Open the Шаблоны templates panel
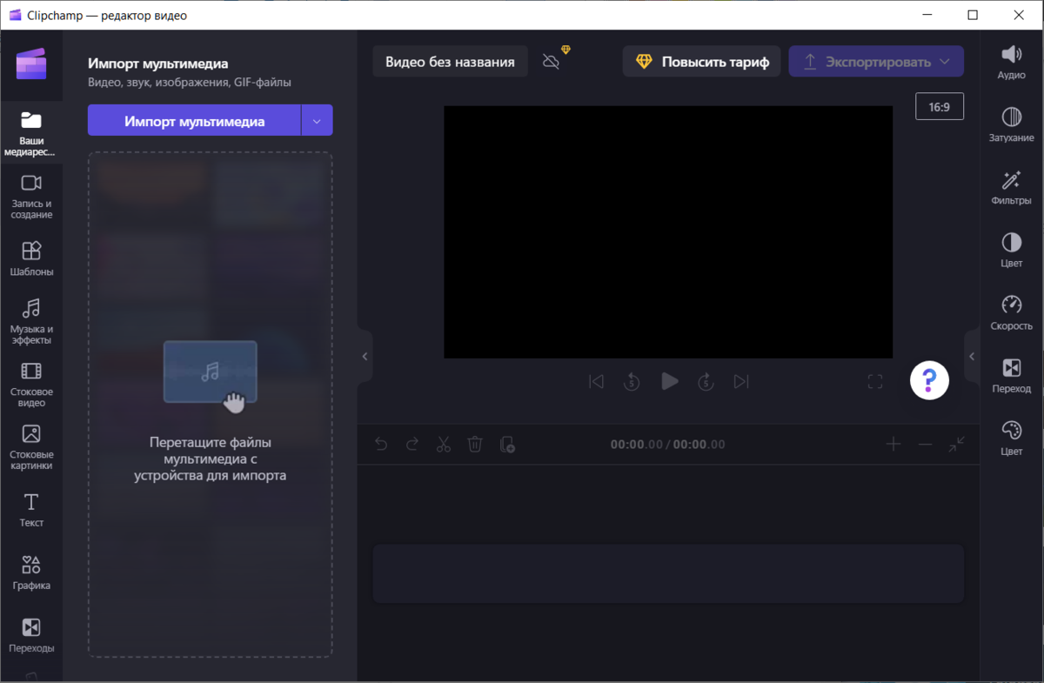Screen dimensions: 1044x683 pyautogui.click(x=31, y=258)
